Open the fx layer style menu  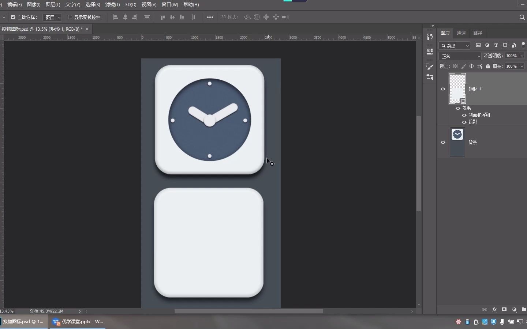point(494,310)
